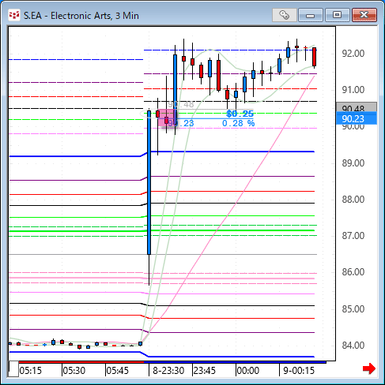Image resolution: width=385 pixels, height=385 pixels.
Task: Click the 92.00 price scale label
Action: [353, 54]
